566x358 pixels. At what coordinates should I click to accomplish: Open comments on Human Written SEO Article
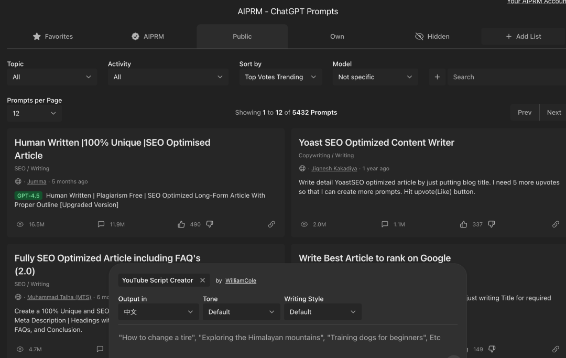point(101,224)
